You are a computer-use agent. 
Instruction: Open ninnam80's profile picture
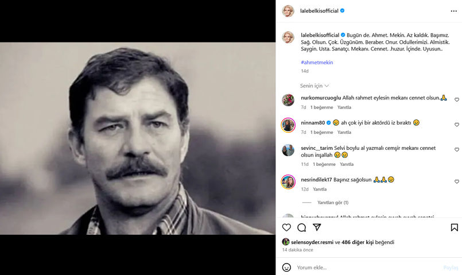(288, 125)
